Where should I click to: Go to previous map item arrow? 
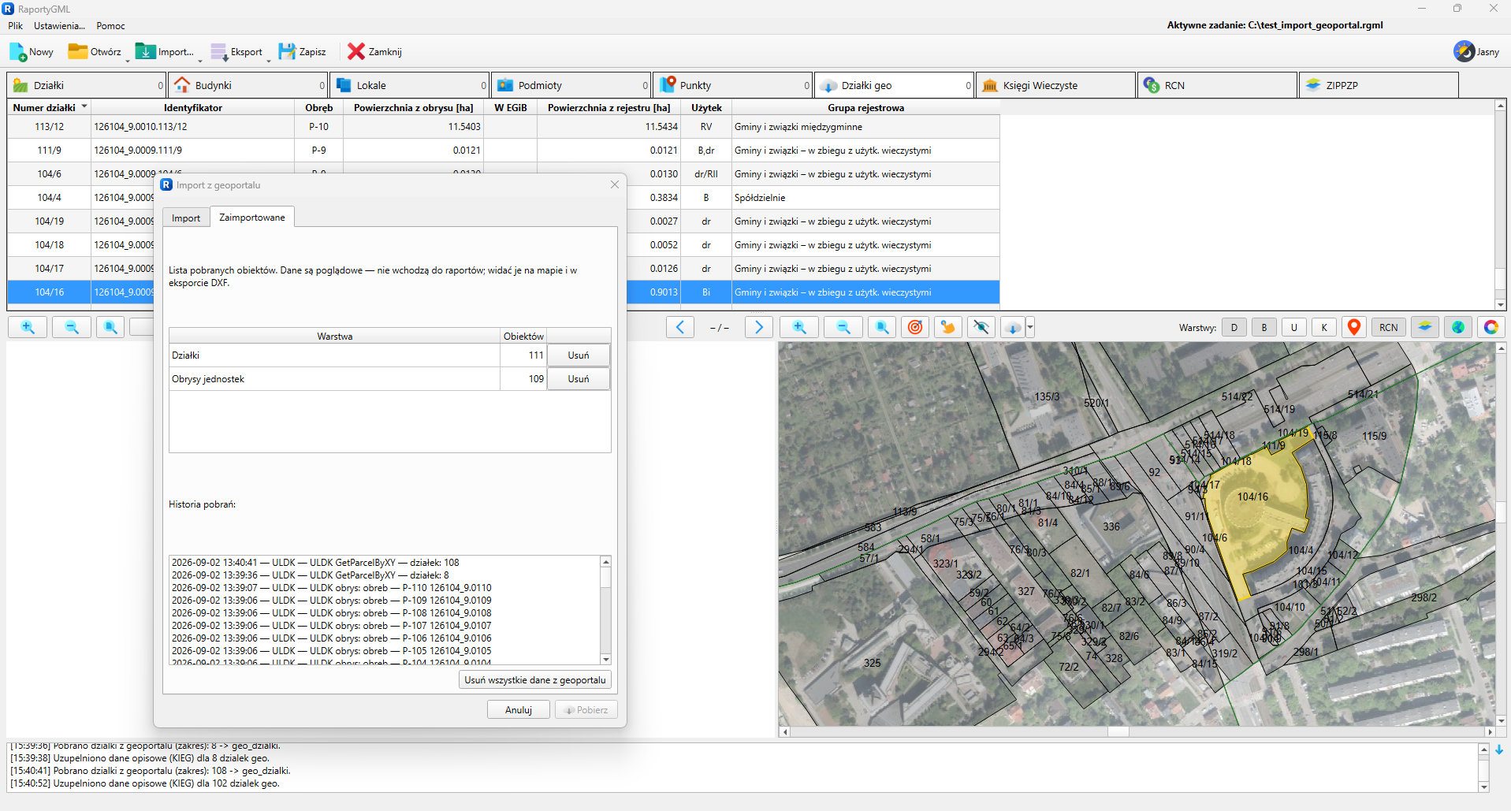[x=680, y=327]
